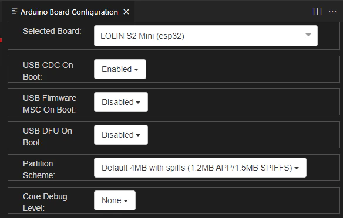Click the caret beside the None option
This screenshot has height=218, width=343.
click(x=126, y=201)
